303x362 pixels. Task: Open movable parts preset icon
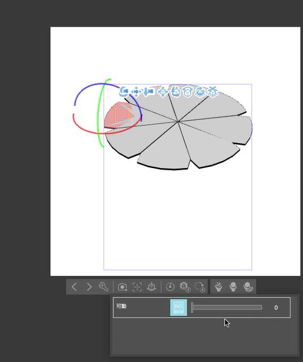[x=248, y=287]
